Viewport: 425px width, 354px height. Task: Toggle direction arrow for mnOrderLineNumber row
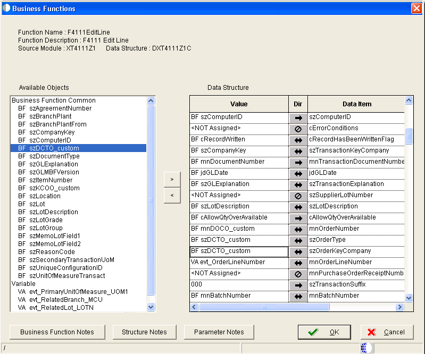pyautogui.click(x=298, y=263)
